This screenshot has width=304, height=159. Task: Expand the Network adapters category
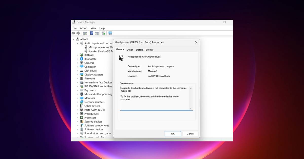[78, 102]
